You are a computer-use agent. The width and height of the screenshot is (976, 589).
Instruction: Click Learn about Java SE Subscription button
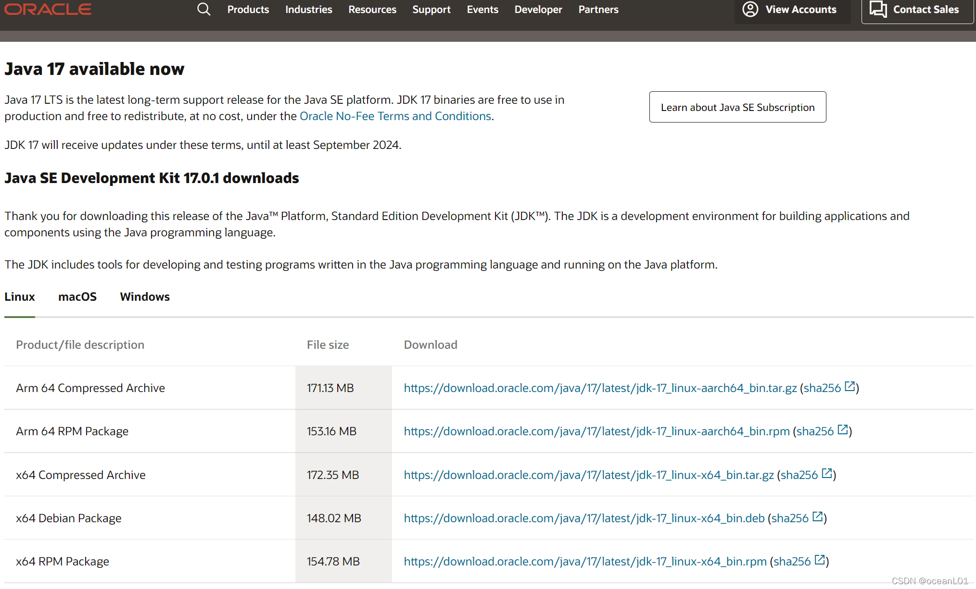point(737,107)
